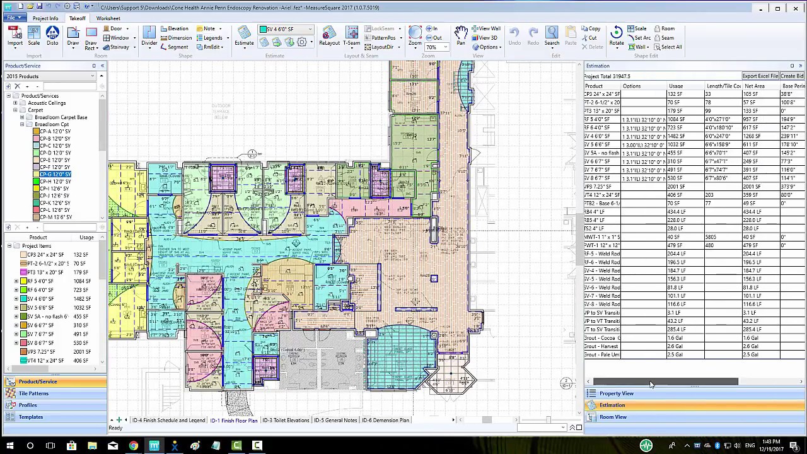Open the Disto measuring tool
The width and height of the screenshot is (807, 454).
52,36
